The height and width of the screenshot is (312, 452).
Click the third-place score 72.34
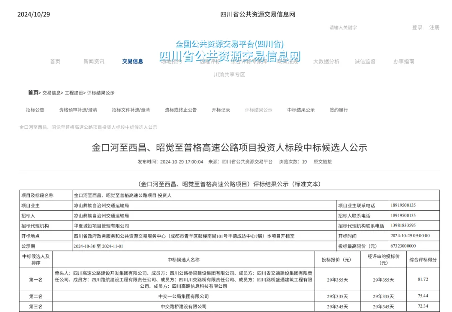click(x=423, y=306)
